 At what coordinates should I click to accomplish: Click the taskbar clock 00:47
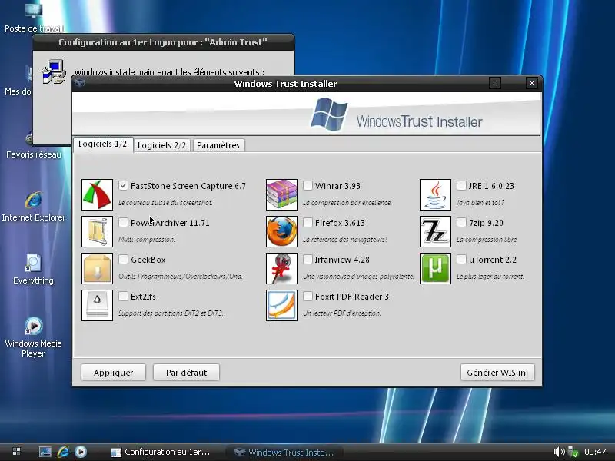595,452
